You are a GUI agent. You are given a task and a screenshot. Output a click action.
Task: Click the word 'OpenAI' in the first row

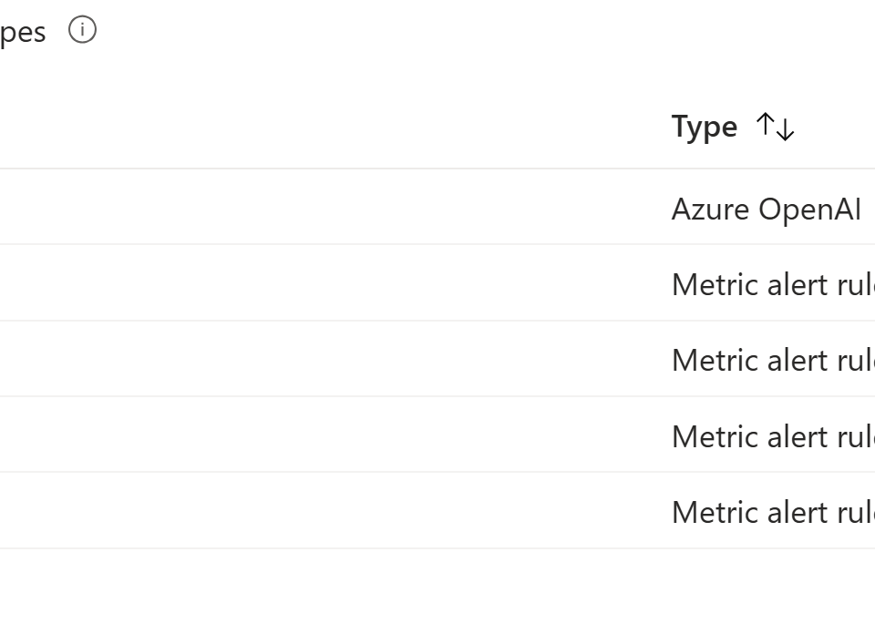[809, 210]
